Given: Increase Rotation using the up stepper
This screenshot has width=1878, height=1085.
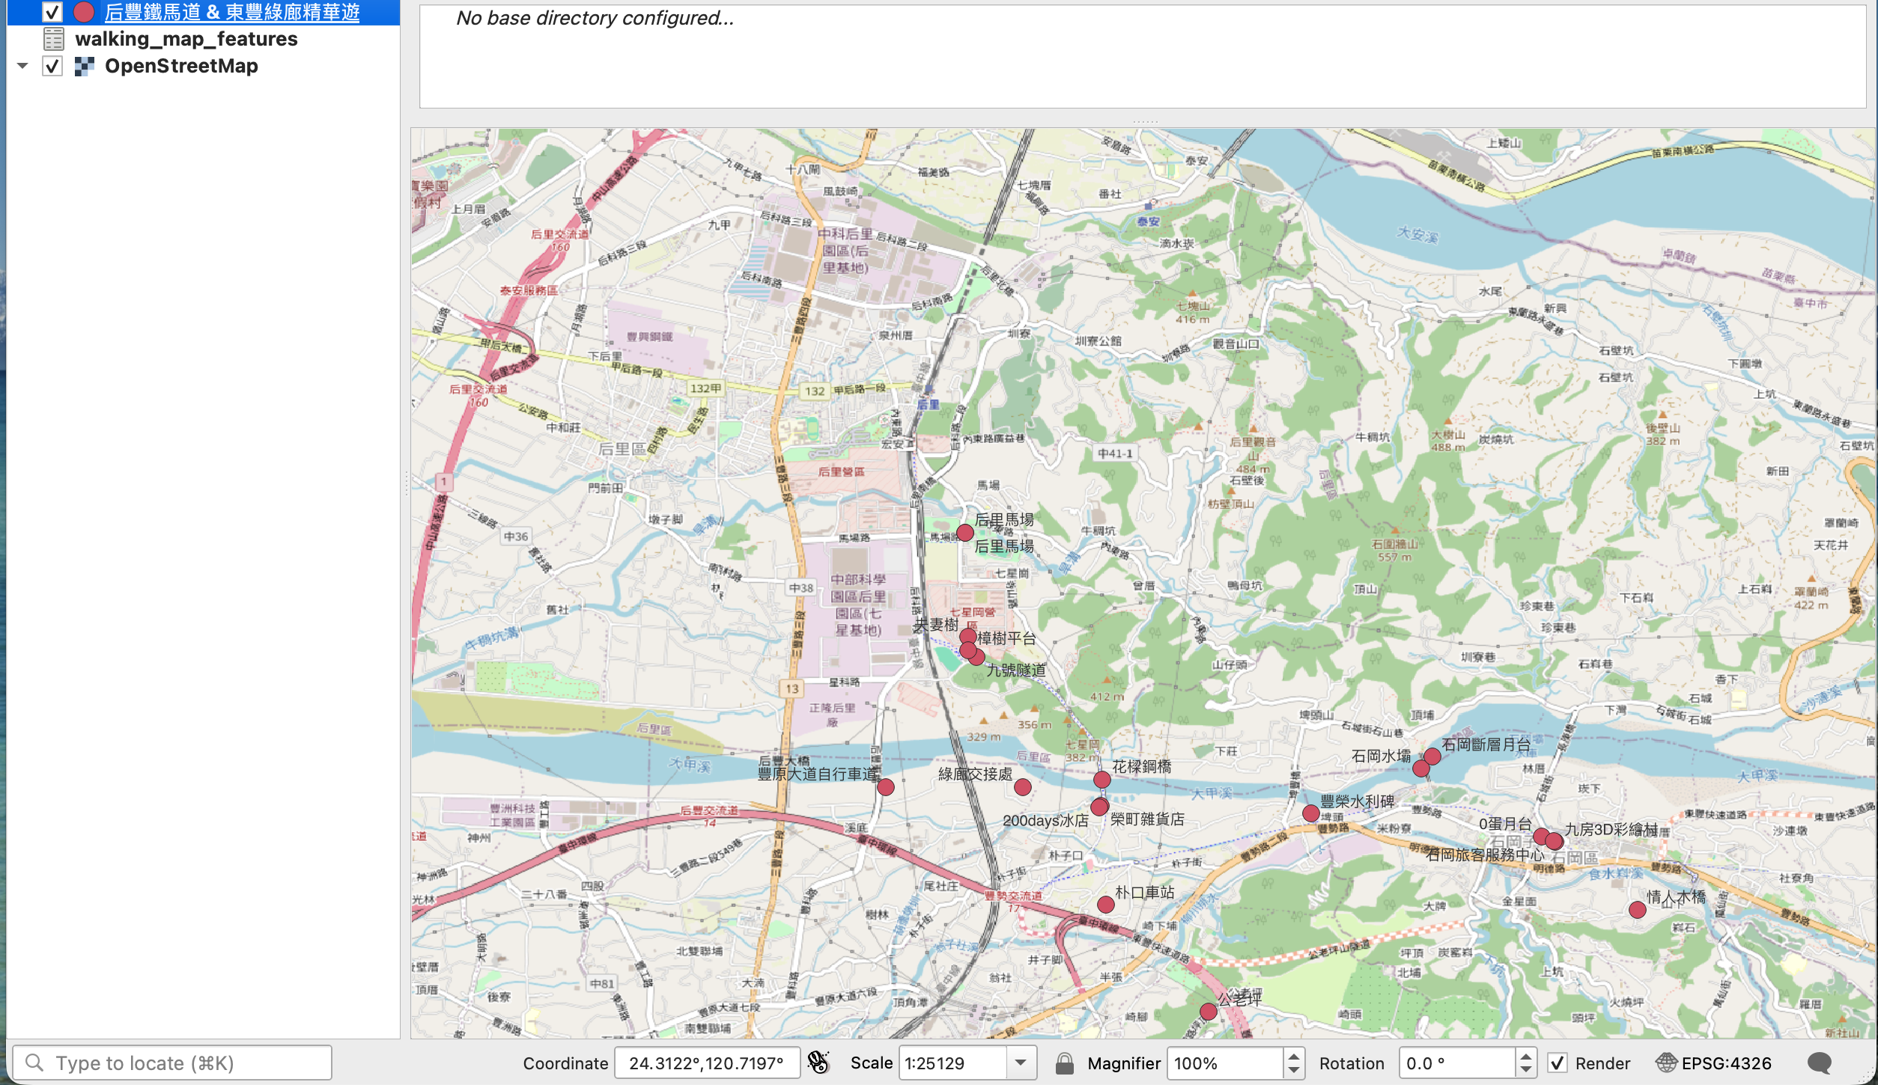Looking at the screenshot, I should point(1525,1056).
